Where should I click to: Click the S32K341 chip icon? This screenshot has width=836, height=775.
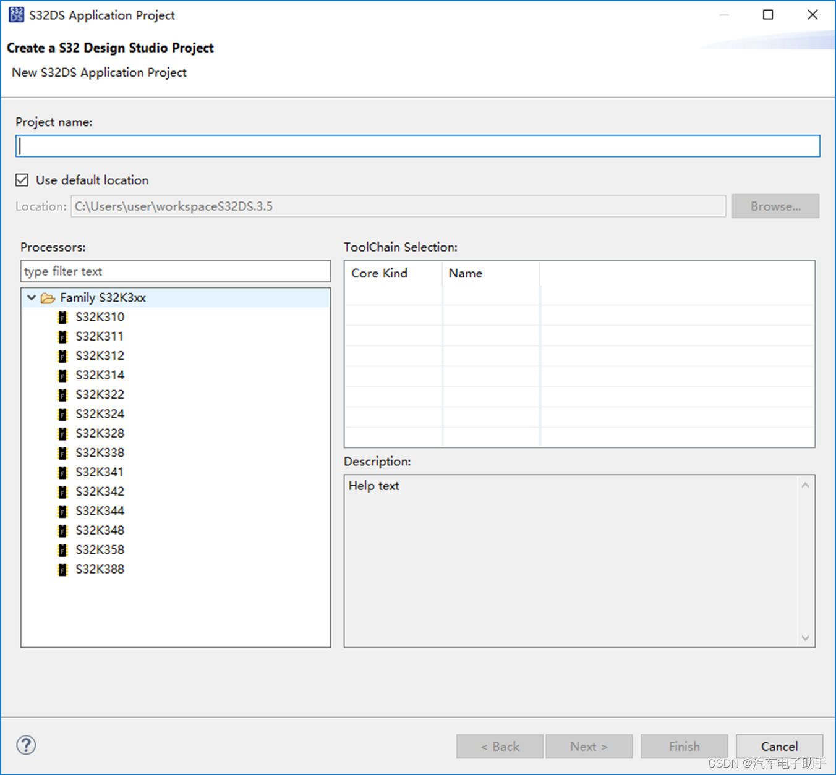(62, 473)
